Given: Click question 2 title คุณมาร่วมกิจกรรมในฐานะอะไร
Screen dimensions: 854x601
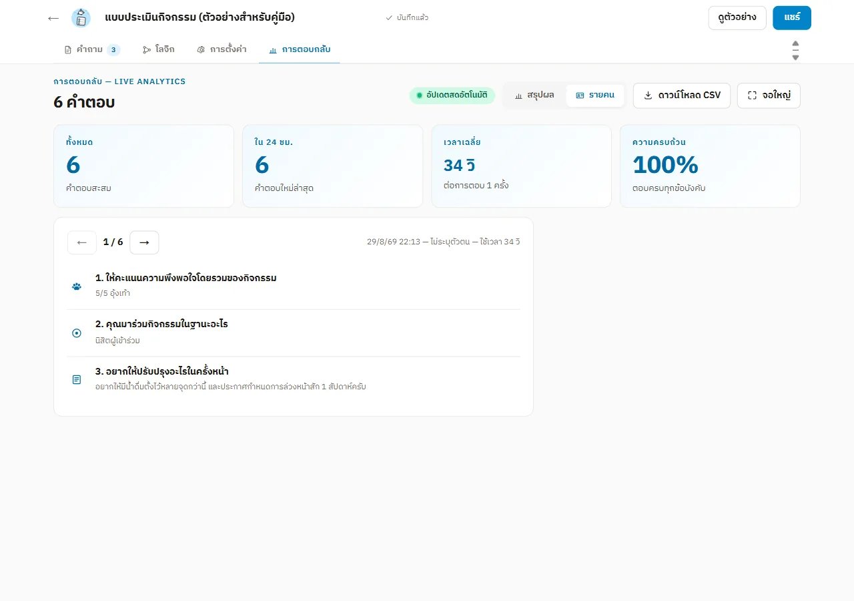Looking at the screenshot, I should [161, 325].
